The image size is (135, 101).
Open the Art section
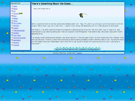[14, 11]
